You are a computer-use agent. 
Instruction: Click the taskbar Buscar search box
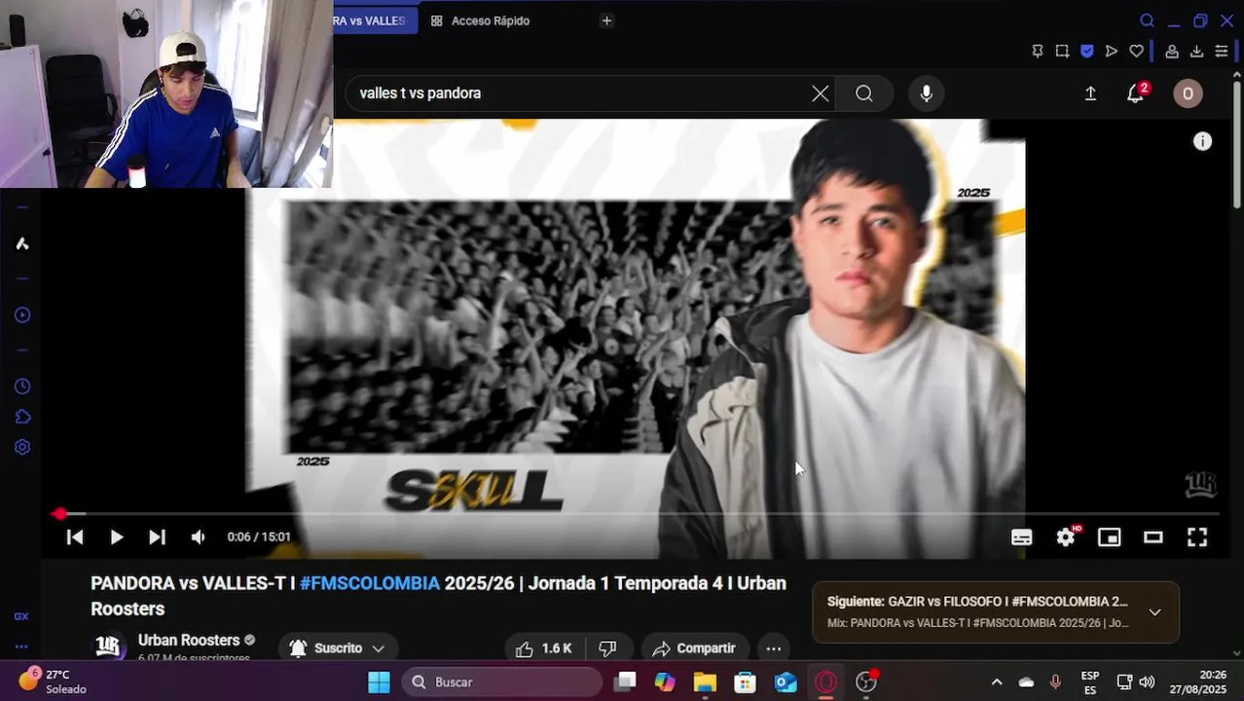point(502,683)
